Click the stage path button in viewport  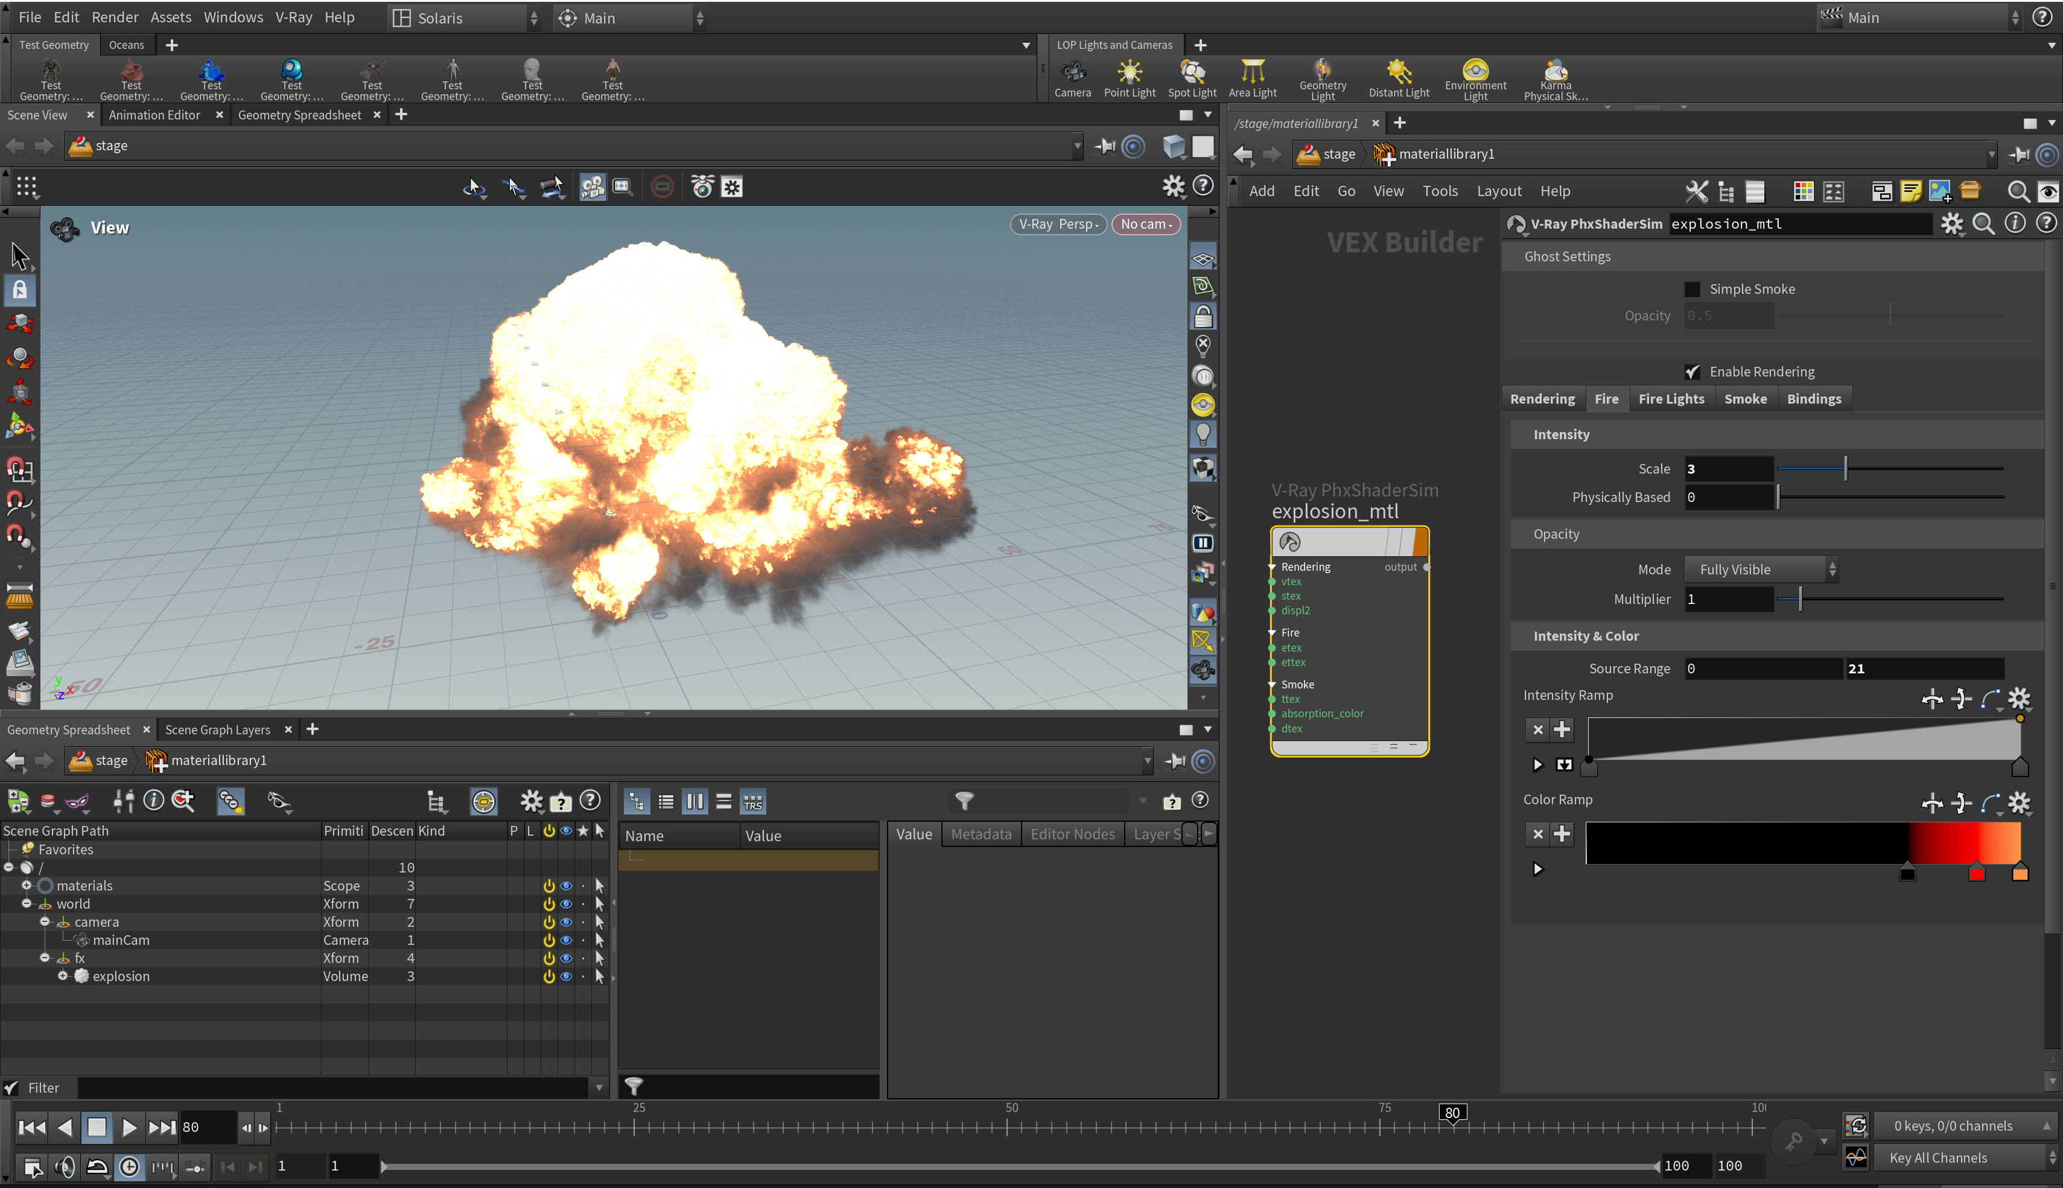(x=100, y=146)
